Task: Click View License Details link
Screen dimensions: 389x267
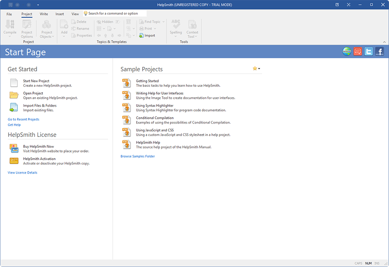Action: tap(22, 172)
